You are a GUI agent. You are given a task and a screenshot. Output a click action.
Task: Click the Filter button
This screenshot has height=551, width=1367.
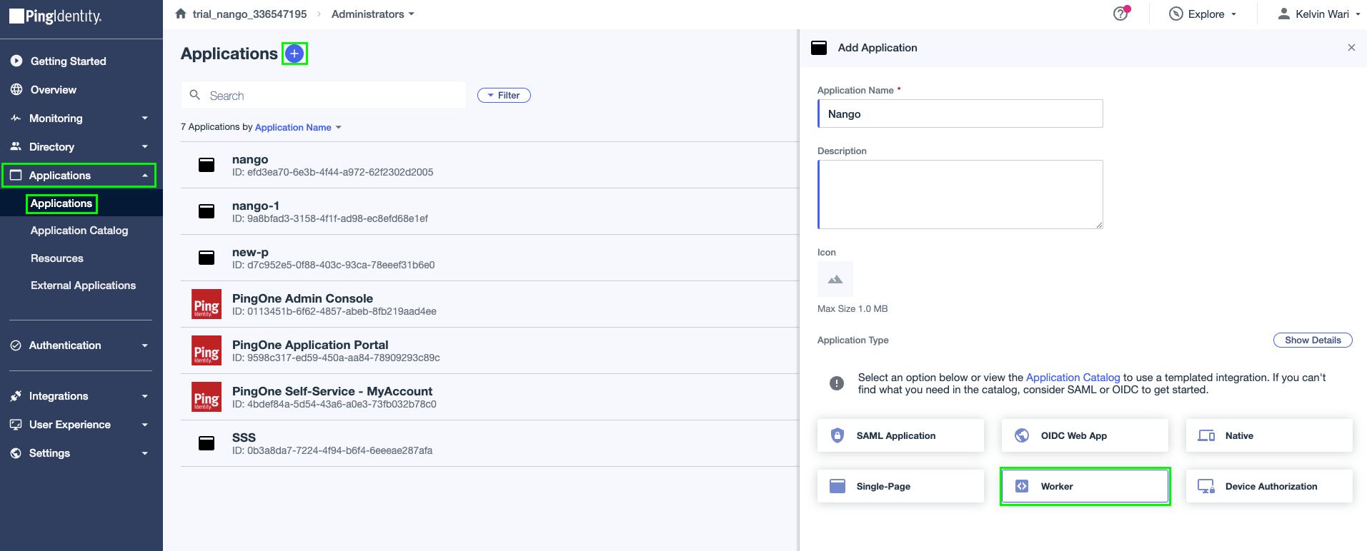504,96
